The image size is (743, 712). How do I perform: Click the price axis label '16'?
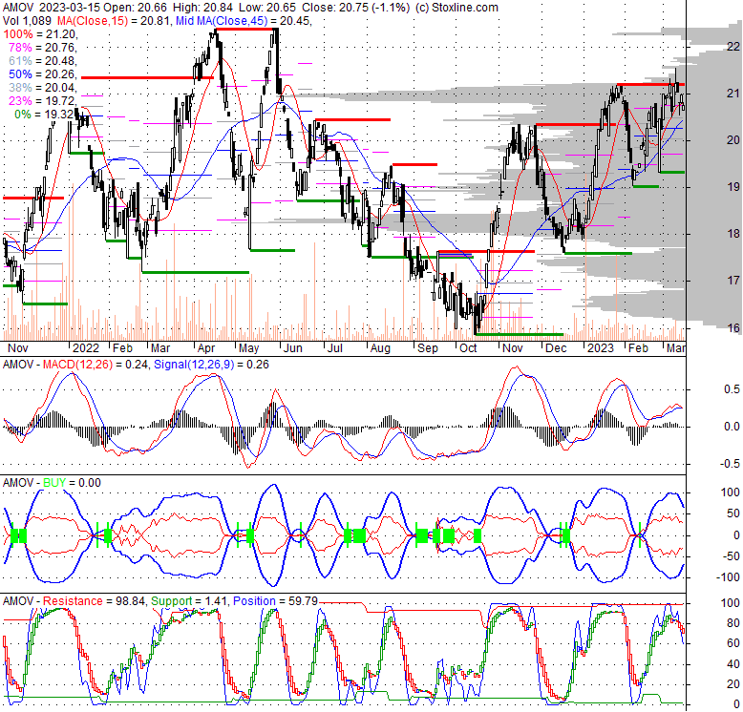coord(733,327)
